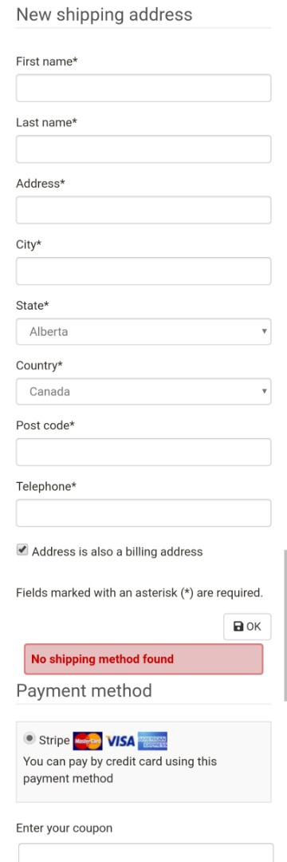Click the Country dropdown arrow
The height and width of the screenshot is (862, 287).
[264, 391]
